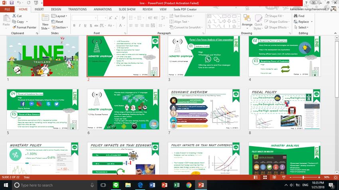Toggle Italic formatting
Screen dimensions: 339x190
[79, 25]
